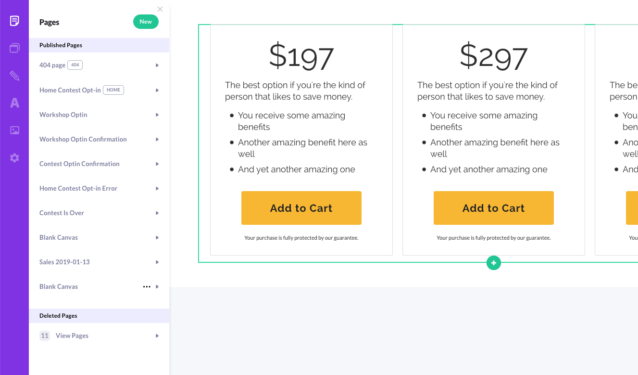Open the Pages icon in purple sidebar
Screen dimensions: 638x375
coord(14,21)
